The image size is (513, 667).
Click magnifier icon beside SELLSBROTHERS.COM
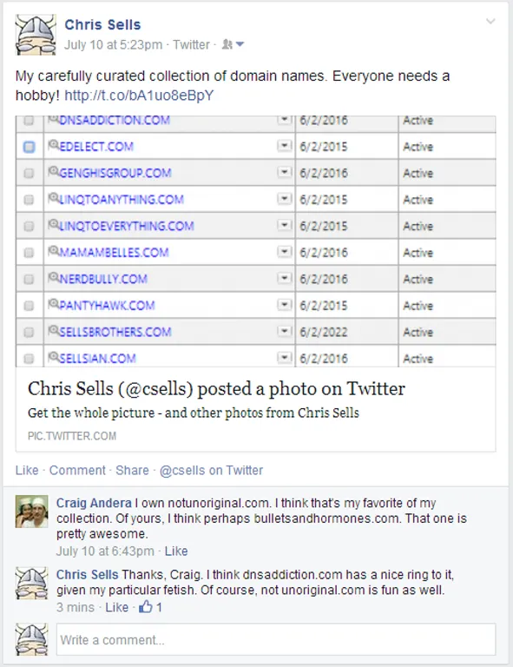coord(54,330)
